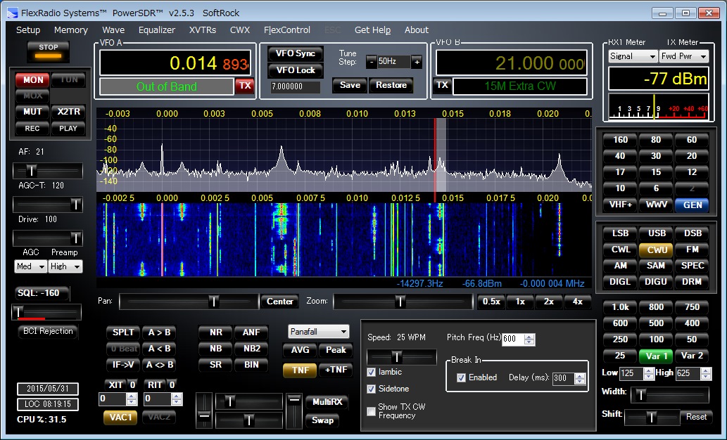
Task: Select CWU mode
Action: coord(656,250)
